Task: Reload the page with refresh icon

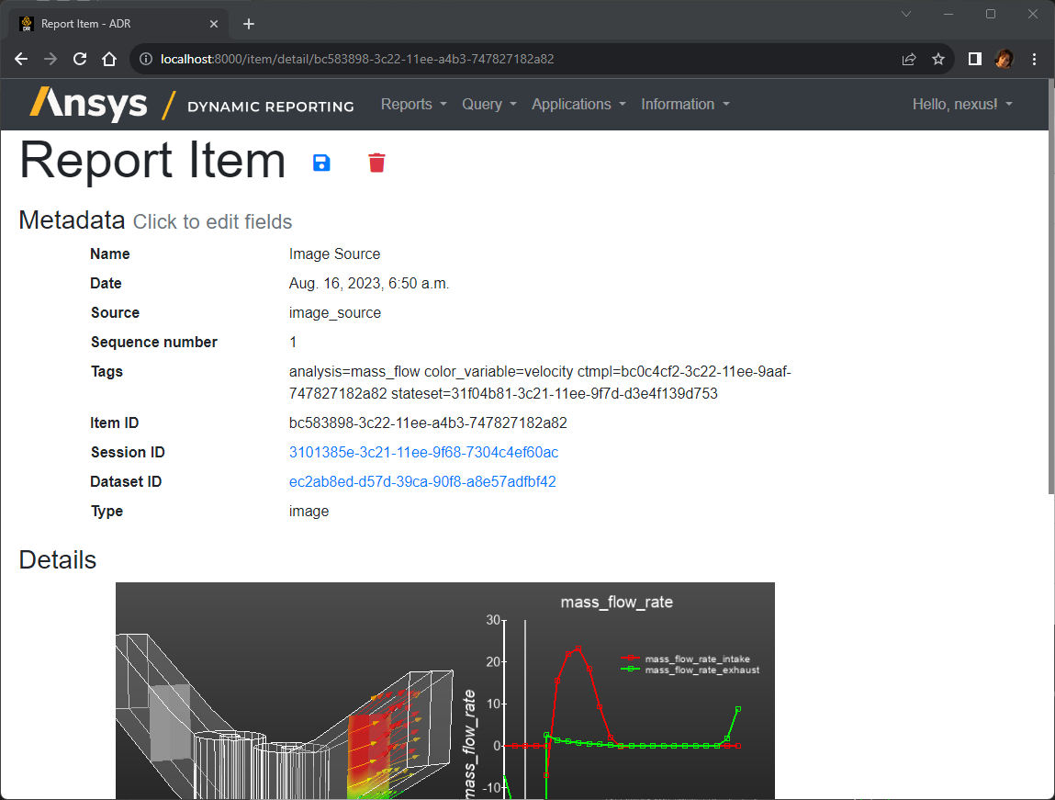Action: (x=80, y=59)
